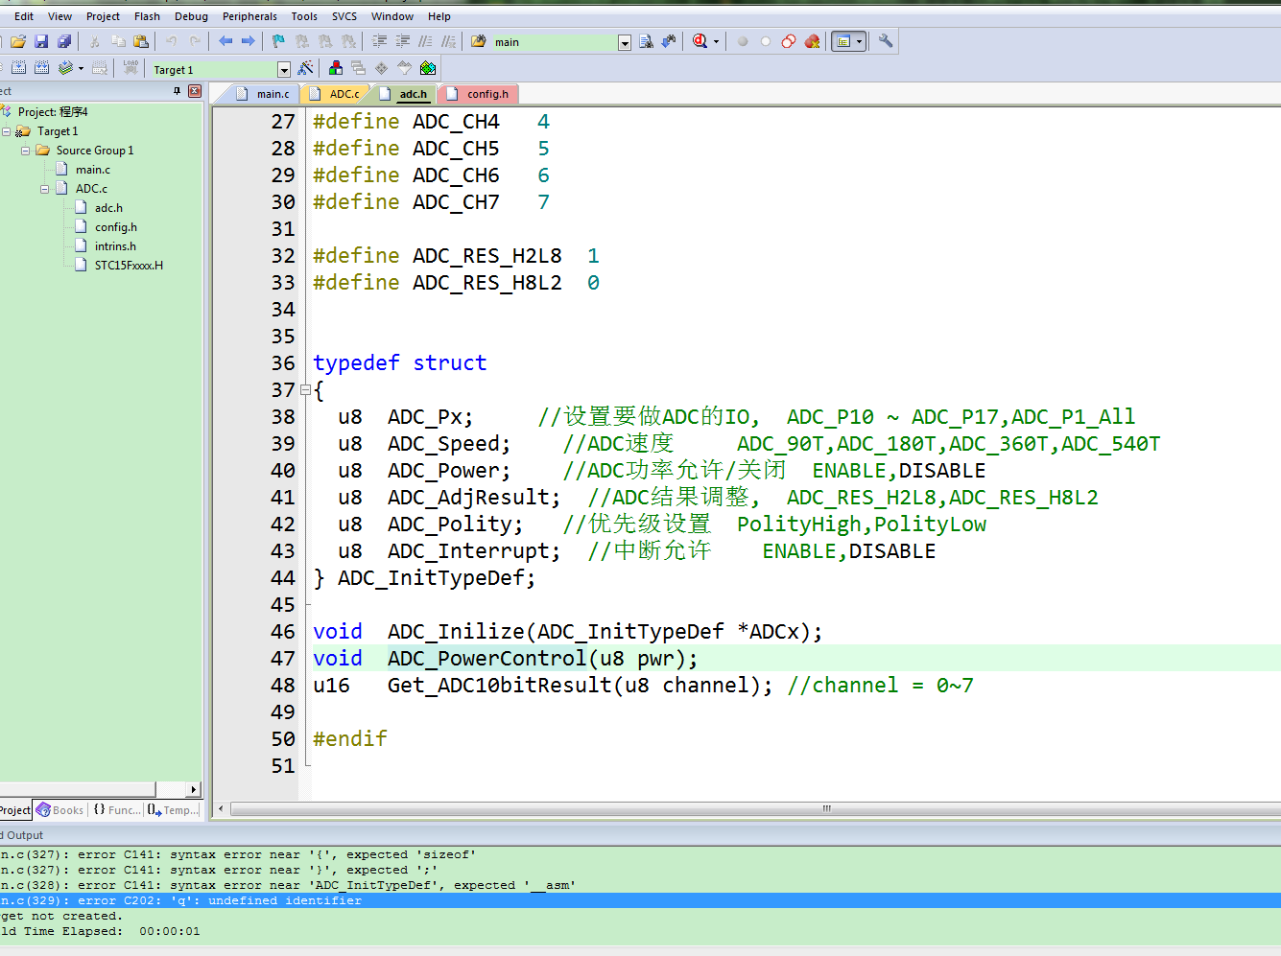
Task: Open Manage Project Items colored blocks icon
Action: coord(335,68)
